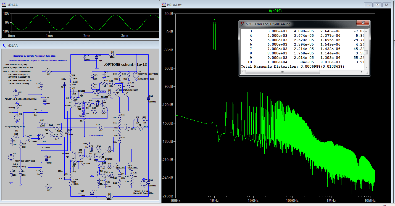395x206 pixels.
Task: Click the C15 18800µ capacitor
Action: tap(148, 98)
